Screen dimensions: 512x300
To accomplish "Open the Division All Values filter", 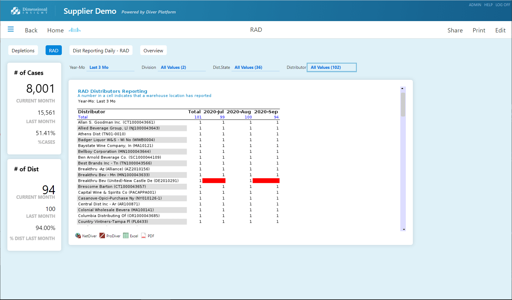I will point(182,68).
